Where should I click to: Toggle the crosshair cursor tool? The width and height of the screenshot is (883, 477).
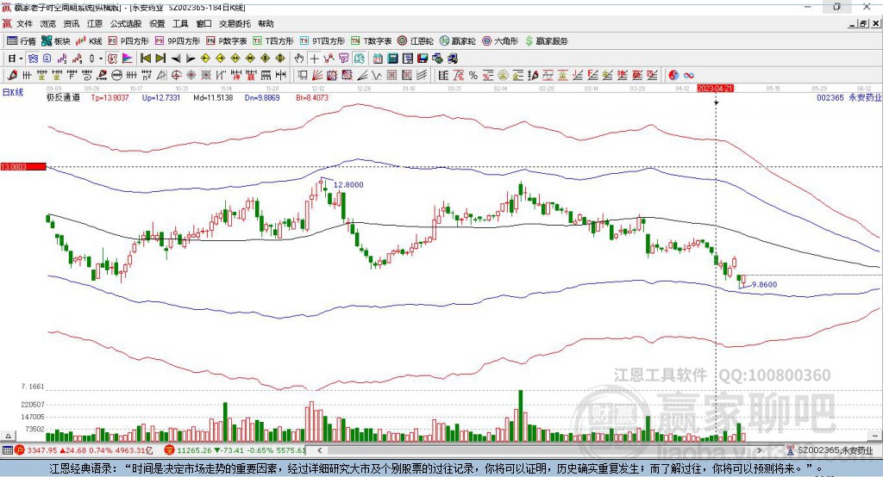click(314, 59)
